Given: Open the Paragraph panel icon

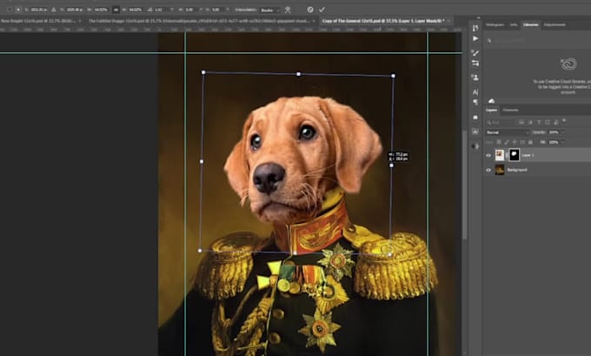Looking at the screenshot, I should [475, 103].
